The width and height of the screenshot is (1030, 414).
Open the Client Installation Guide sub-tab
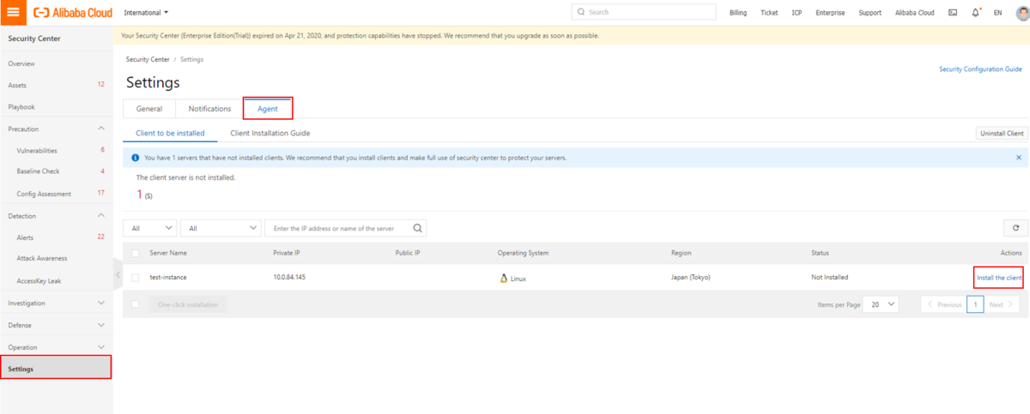[x=270, y=133]
